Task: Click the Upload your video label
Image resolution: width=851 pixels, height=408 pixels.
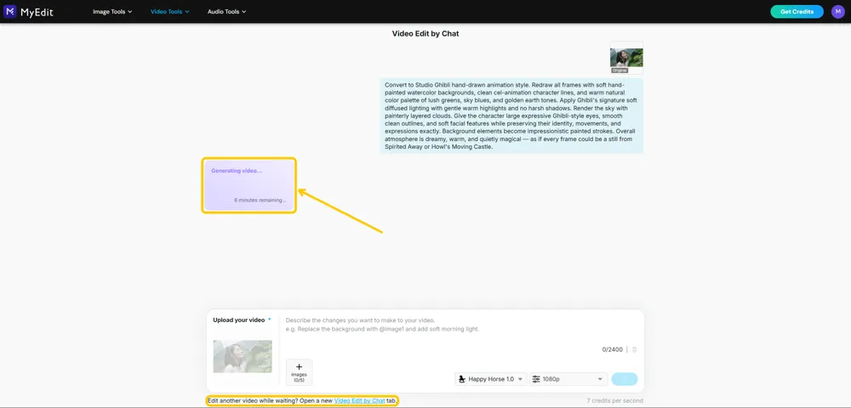Action: pyautogui.click(x=239, y=320)
